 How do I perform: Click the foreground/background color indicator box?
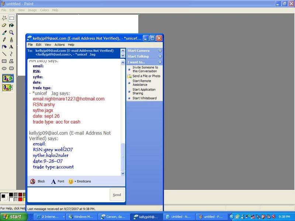coord(4,197)
